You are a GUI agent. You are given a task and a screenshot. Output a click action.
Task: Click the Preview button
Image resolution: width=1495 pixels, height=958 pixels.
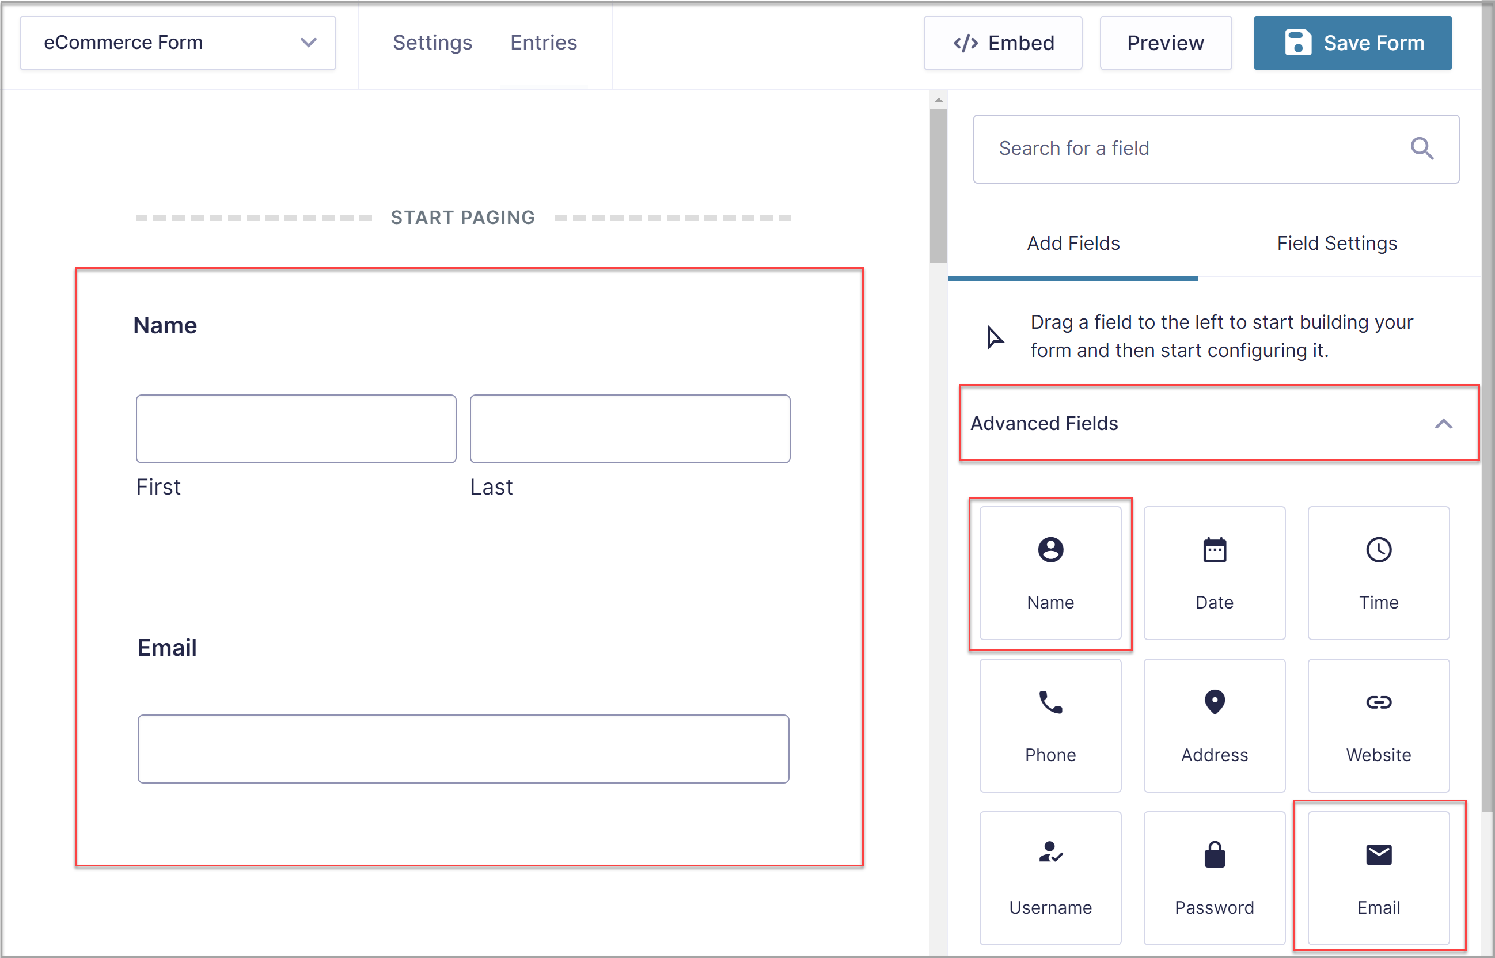pos(1165,43)
